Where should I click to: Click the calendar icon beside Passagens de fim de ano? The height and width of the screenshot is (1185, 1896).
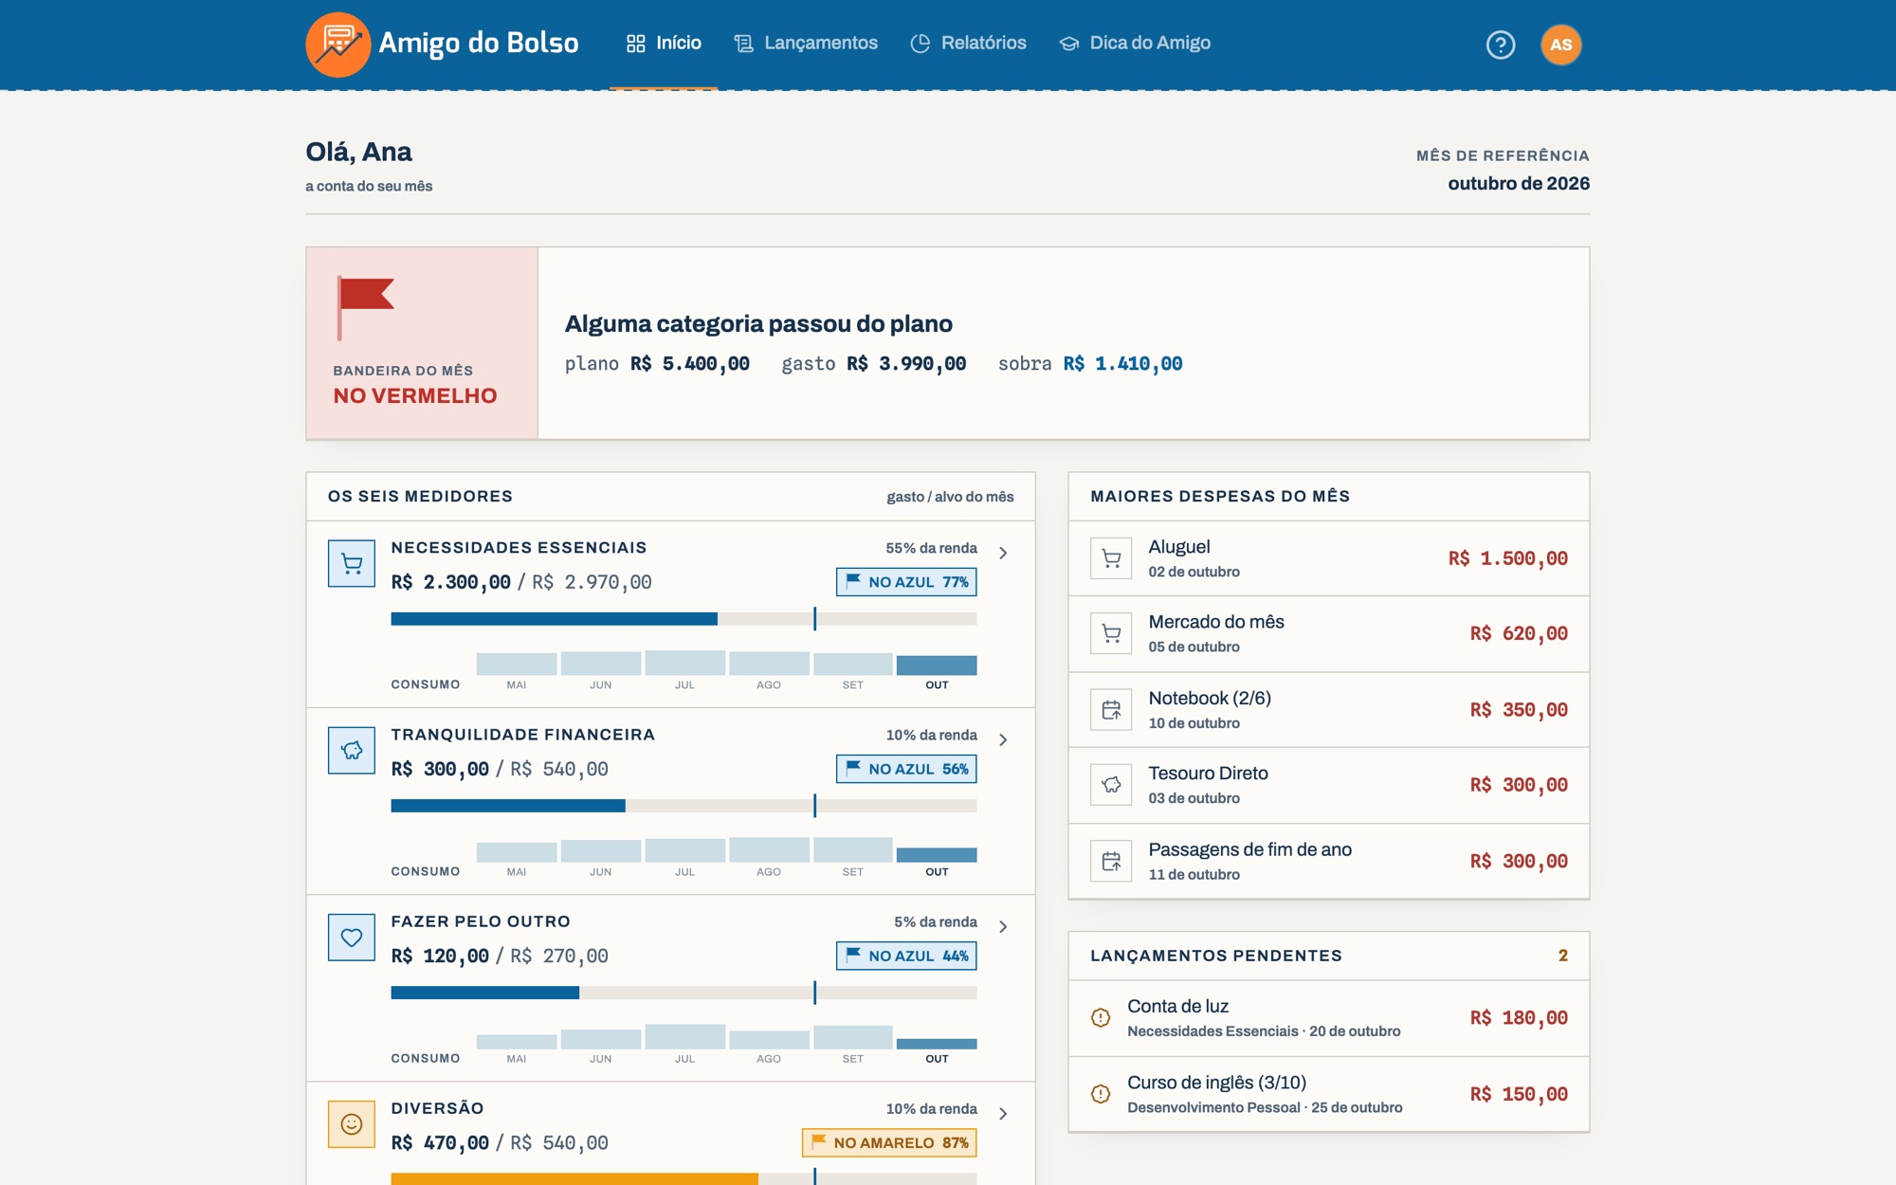[1111, 861]
